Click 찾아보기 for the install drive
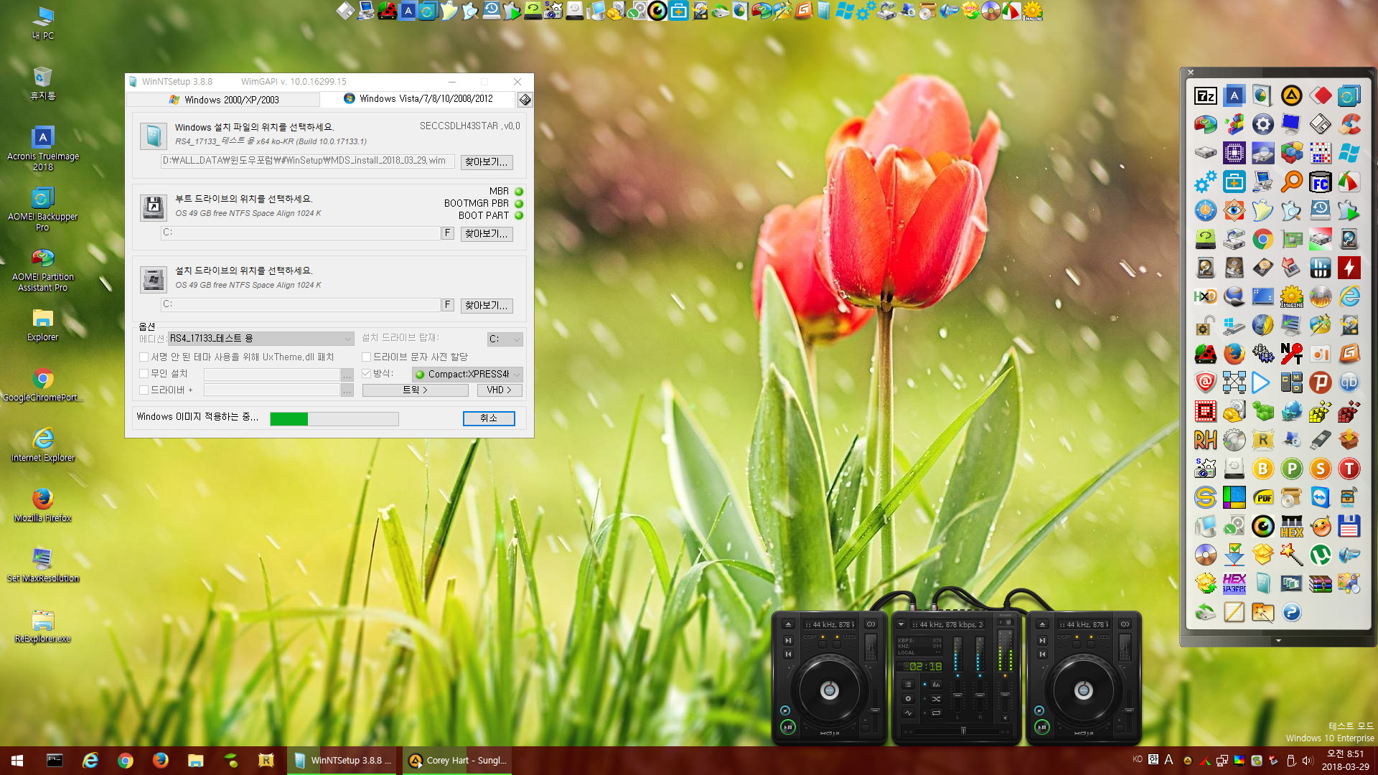 point(487,306)
